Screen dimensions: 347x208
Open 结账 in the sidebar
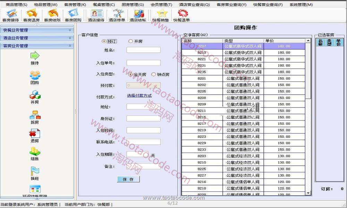pyautogui.click(x=35, y=154)
